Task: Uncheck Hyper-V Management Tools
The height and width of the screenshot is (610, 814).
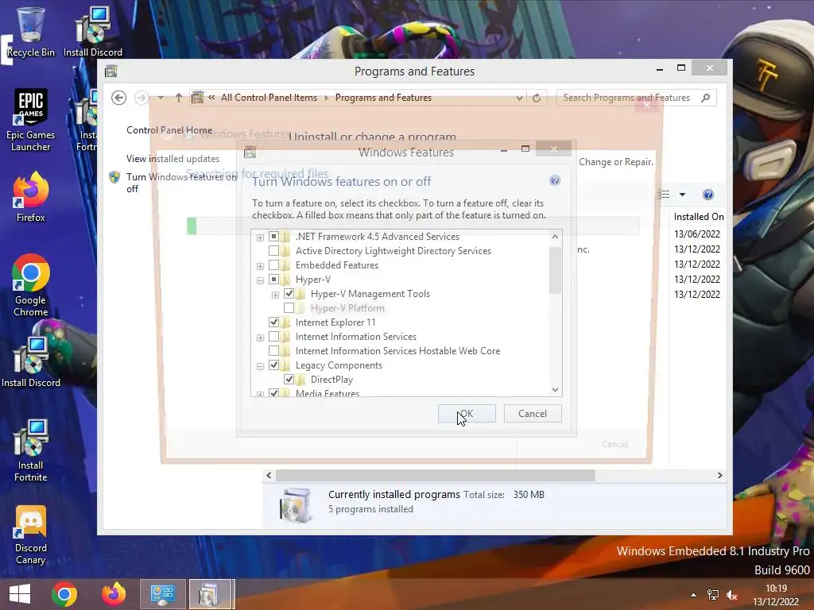Action: coord(289,294)
